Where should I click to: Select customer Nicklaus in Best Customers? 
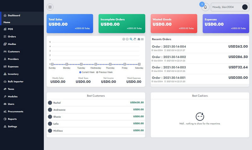pos(96,131)
